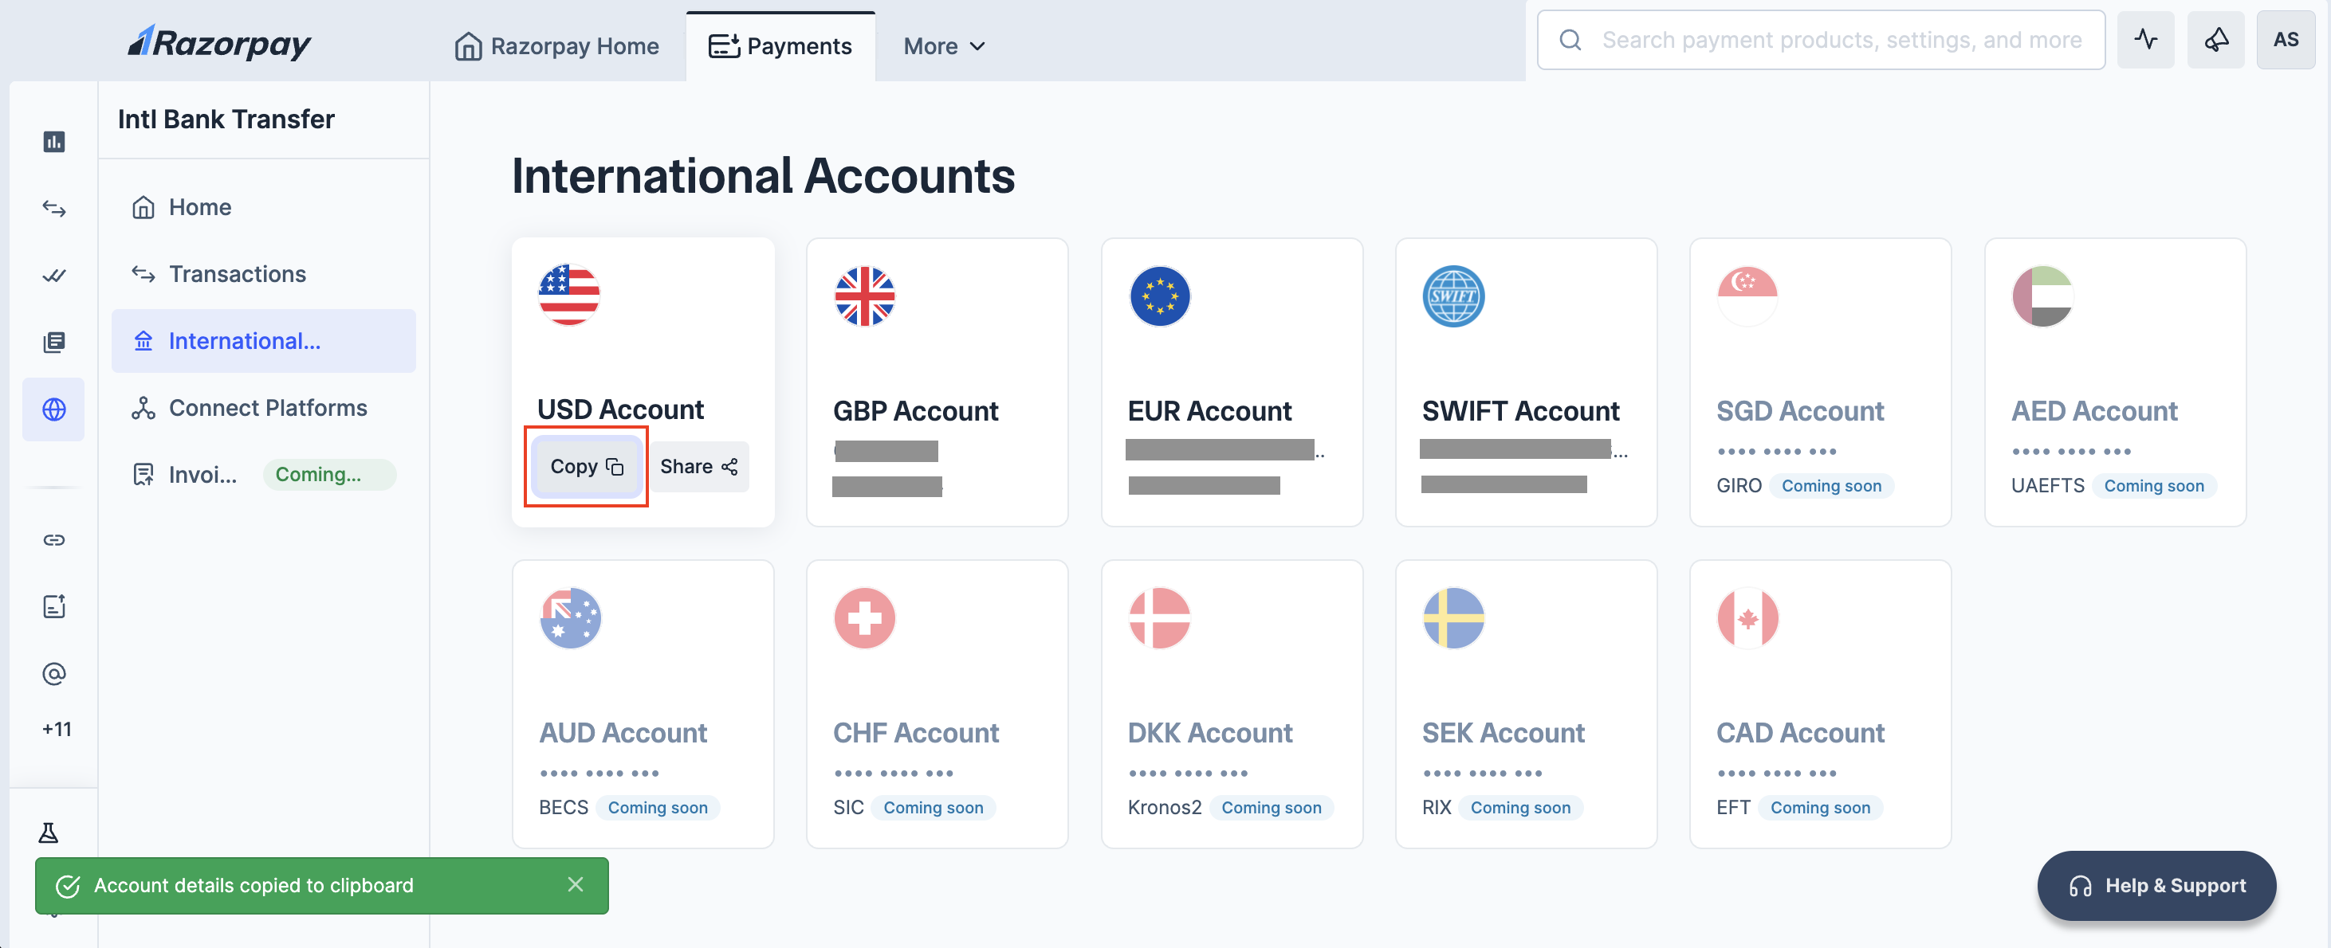Open the AS profile avatar menu
2331x948 pixels.
2286,39
